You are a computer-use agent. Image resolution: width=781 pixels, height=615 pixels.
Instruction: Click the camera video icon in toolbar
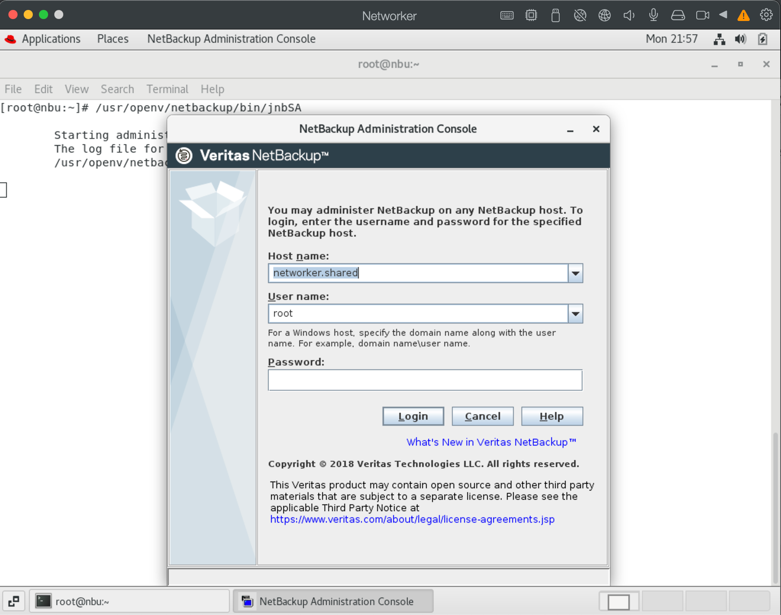702,16
